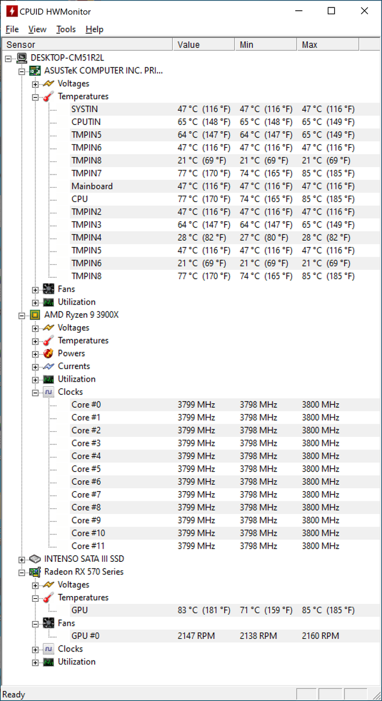Collapse the ASUSTeK COMPUTER INC. node
382x701 pixels.
[22, 71]
